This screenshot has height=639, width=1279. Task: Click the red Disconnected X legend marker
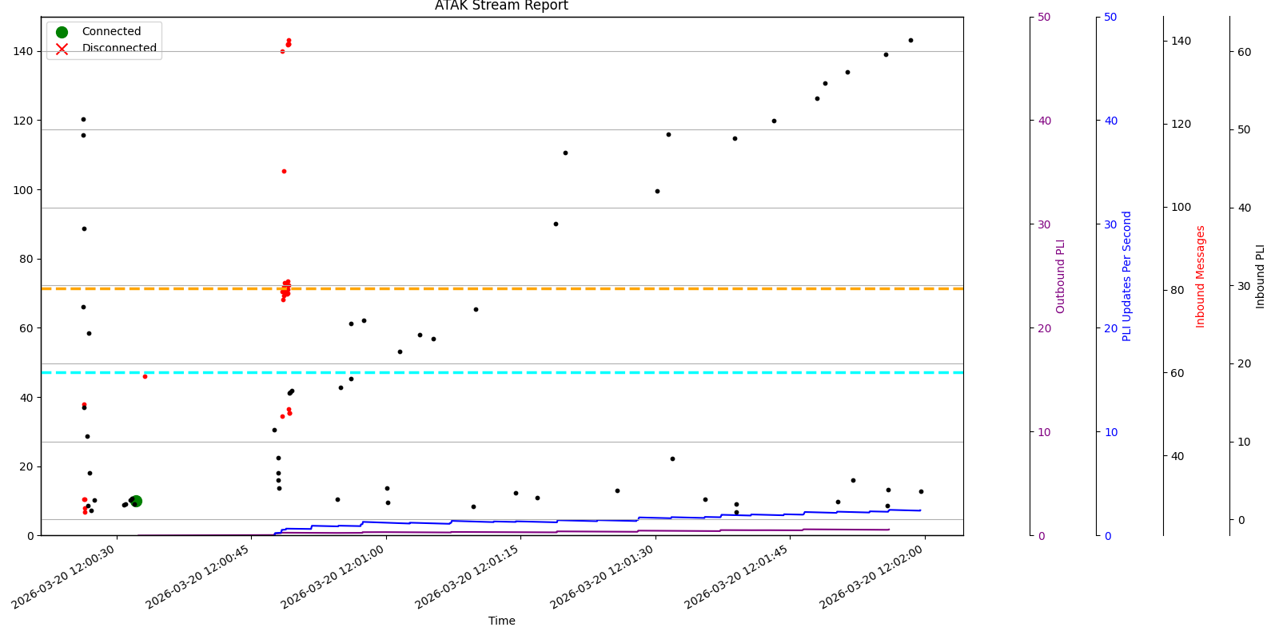[62, 49]
